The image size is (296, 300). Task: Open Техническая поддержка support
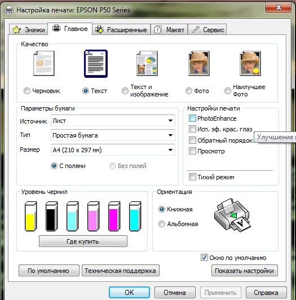click(x=121, y=271)
